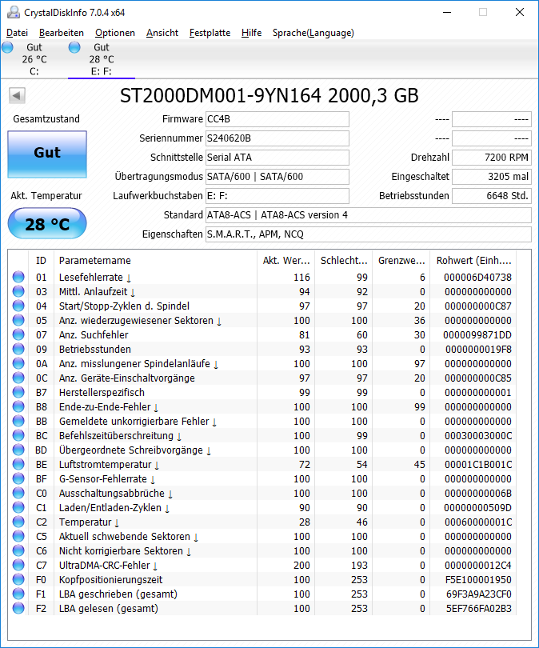Click the drive title ST2000DM001-9YN164 2000,3 GB

[x=269, y=95]
